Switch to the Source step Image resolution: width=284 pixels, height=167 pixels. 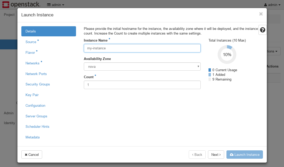pyautogui.click(x=31, y=42)
